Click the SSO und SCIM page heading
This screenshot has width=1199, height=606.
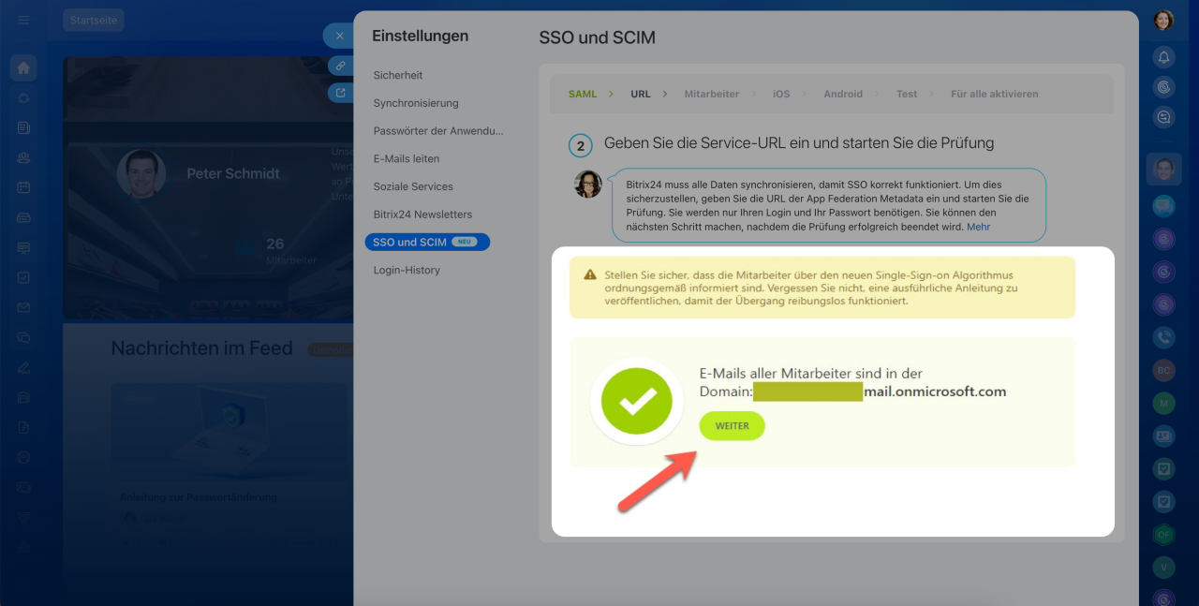tap(598, 37)
